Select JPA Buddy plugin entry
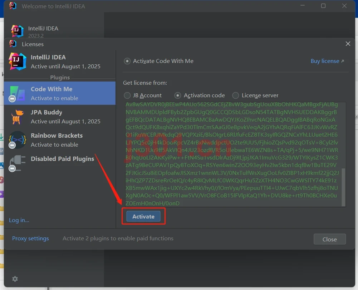The height and width of the screenshot is (290, 358). tap(60, 117)
